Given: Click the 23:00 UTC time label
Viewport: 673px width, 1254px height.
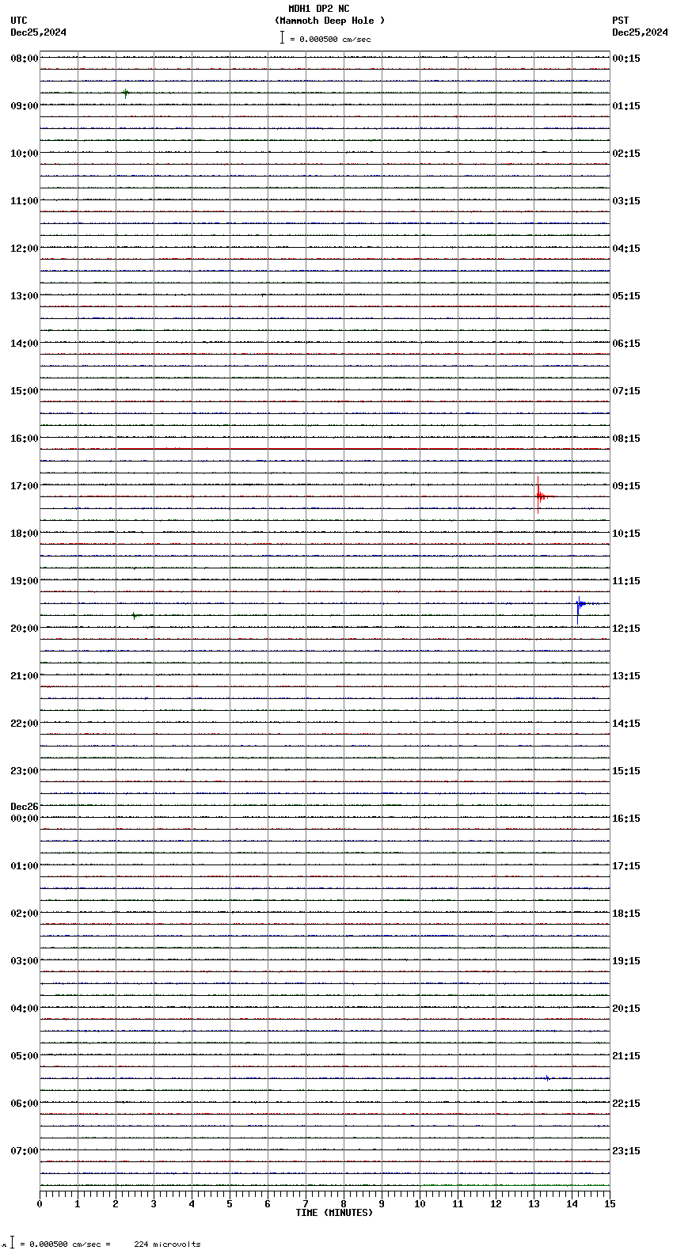Looking at the screenshot, I should (x=24, y=771).
